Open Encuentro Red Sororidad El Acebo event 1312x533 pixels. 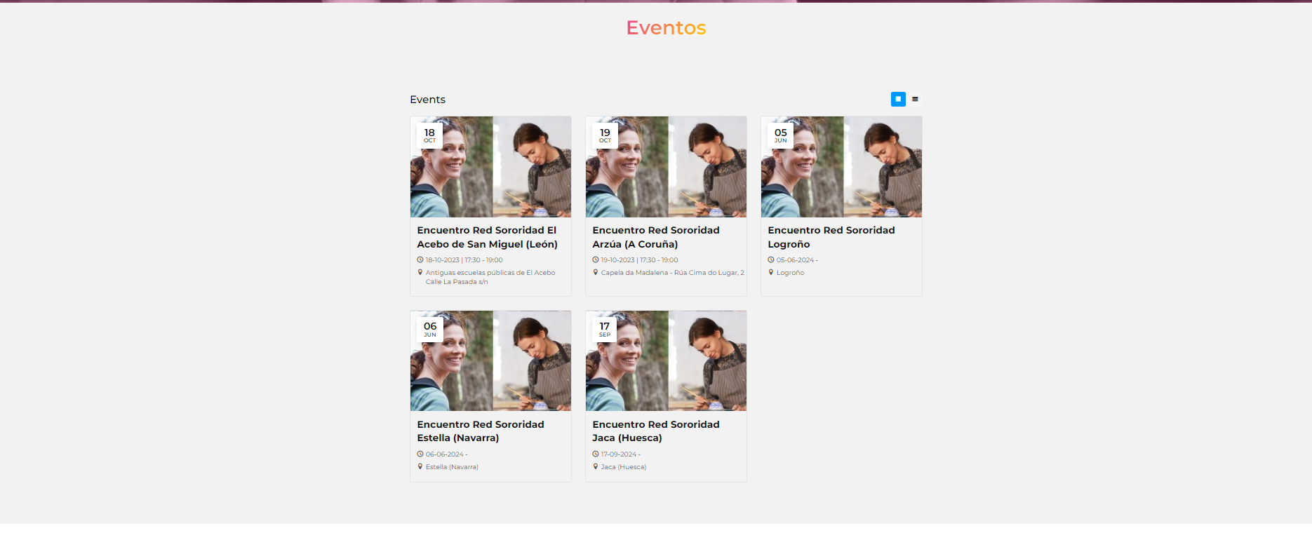[488, 237]
